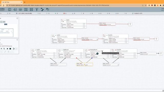Open the browser extensions puzzle icon

click(x=160, y=5)
